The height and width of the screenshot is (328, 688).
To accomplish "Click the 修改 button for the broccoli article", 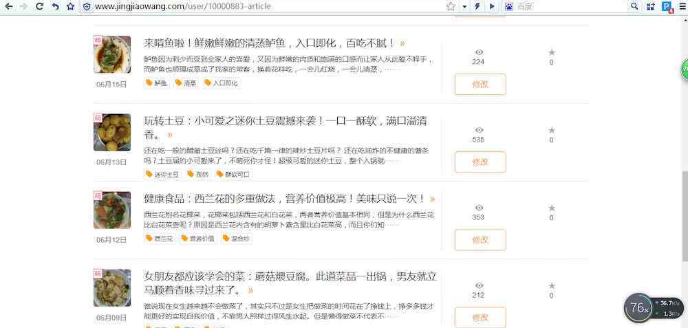I will [x=480, y=240].
